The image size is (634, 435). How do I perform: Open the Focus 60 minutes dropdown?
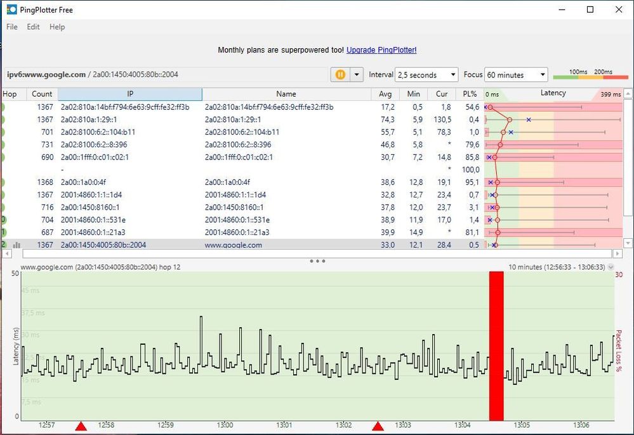[x=516, y=75]
